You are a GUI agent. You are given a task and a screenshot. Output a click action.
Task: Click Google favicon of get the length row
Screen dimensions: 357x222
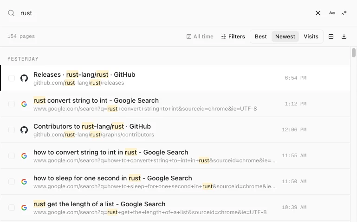pyautogui.click(x=24, y=207)
